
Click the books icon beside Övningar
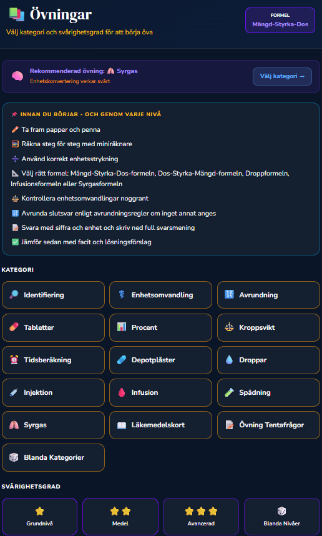(x=17, y=15)
